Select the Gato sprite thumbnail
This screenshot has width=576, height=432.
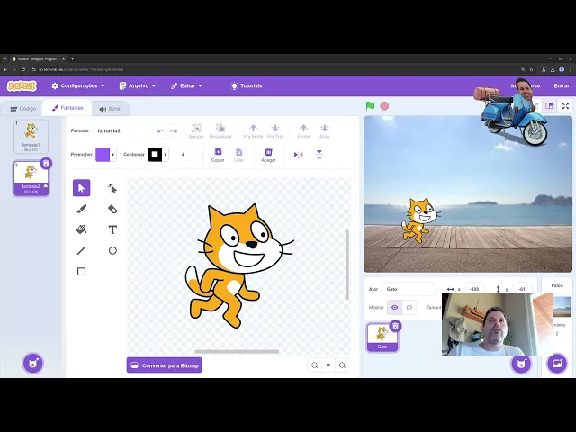tap(382, 337)
